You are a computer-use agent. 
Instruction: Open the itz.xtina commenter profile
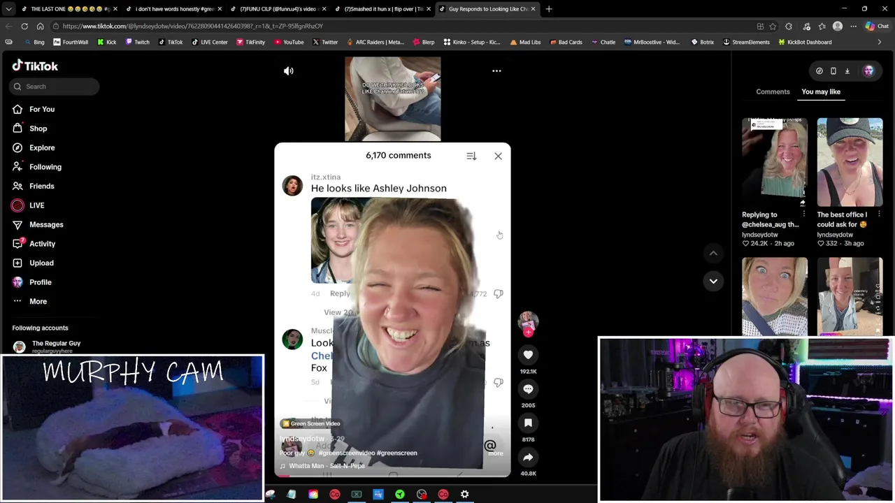pyautogui.click(x=292, y=185)
